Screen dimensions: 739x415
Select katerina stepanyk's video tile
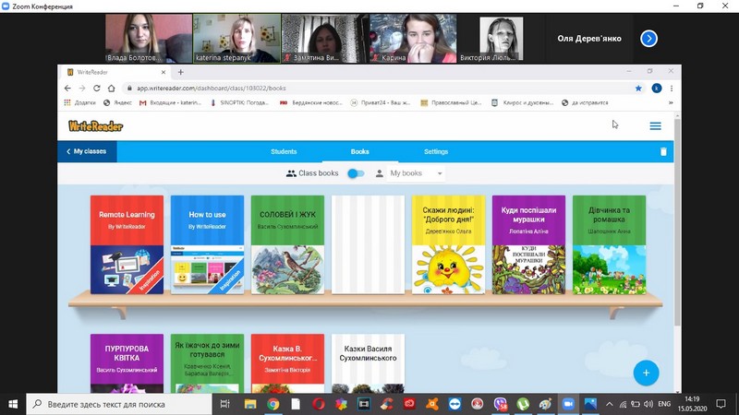pos(236,39)
